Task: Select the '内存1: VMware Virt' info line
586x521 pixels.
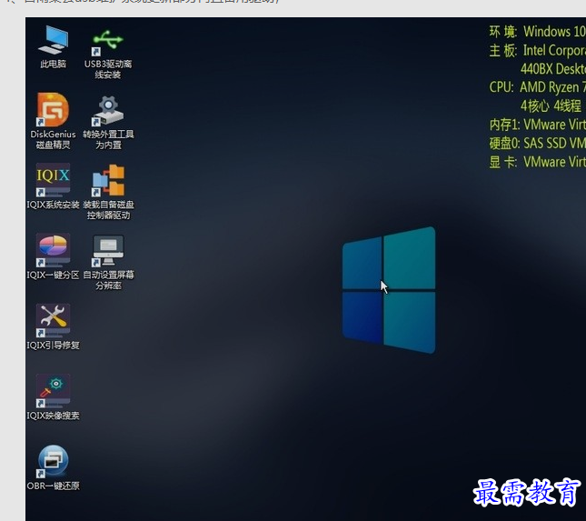Action: (x=538, y=125)
